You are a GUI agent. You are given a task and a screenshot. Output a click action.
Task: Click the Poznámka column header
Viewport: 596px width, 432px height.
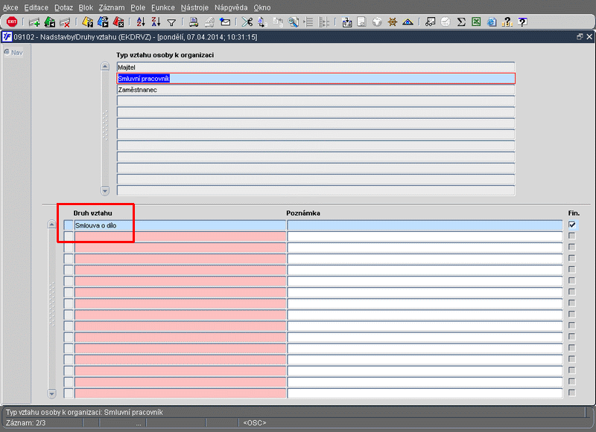pos(303,213)
